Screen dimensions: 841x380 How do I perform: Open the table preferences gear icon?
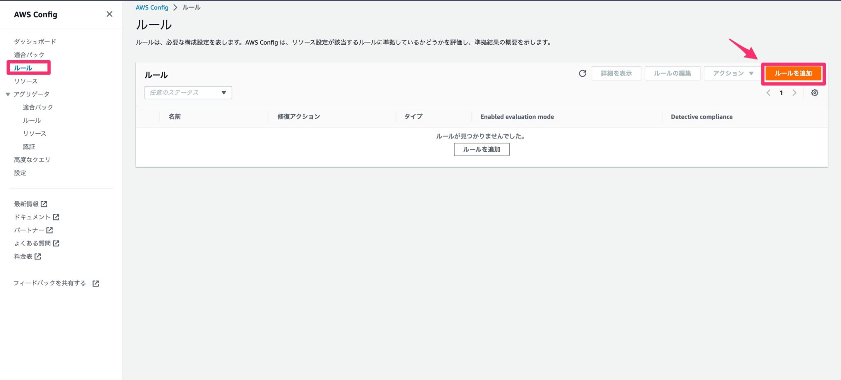pyautogui.click(x=814, y=92)
